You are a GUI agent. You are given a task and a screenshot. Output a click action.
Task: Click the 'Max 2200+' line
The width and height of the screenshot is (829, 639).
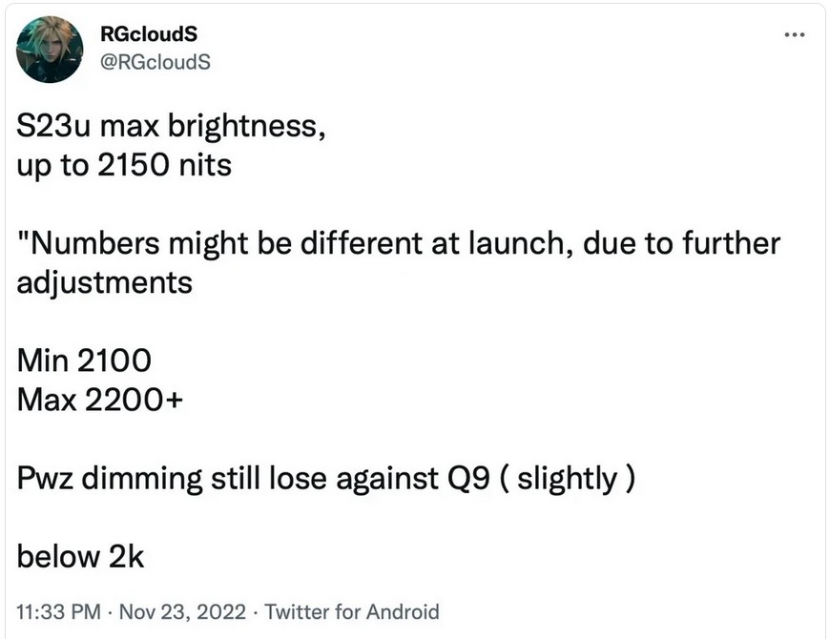pos(100,400)
